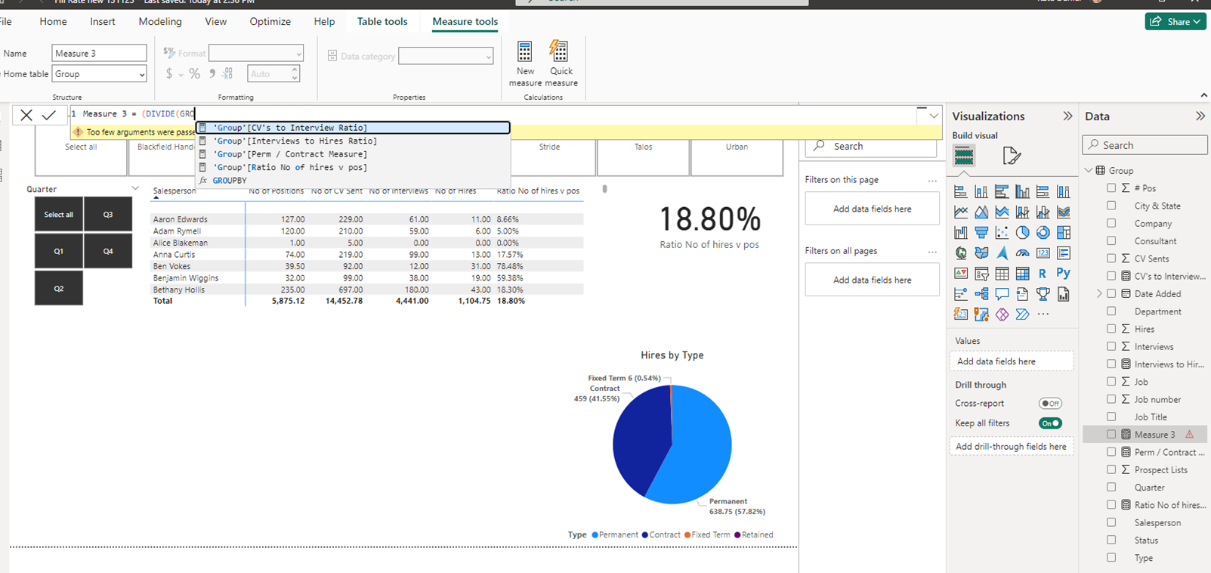This screenshot has height=573, width=1211.
Task: Click Add drill-through fields here
Action: pyautogui.click(x=1011, y=447)
